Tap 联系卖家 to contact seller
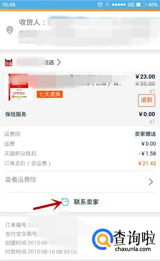Image resolution: width=160 pixels, height=261 pixels. (x=86, y=202)
